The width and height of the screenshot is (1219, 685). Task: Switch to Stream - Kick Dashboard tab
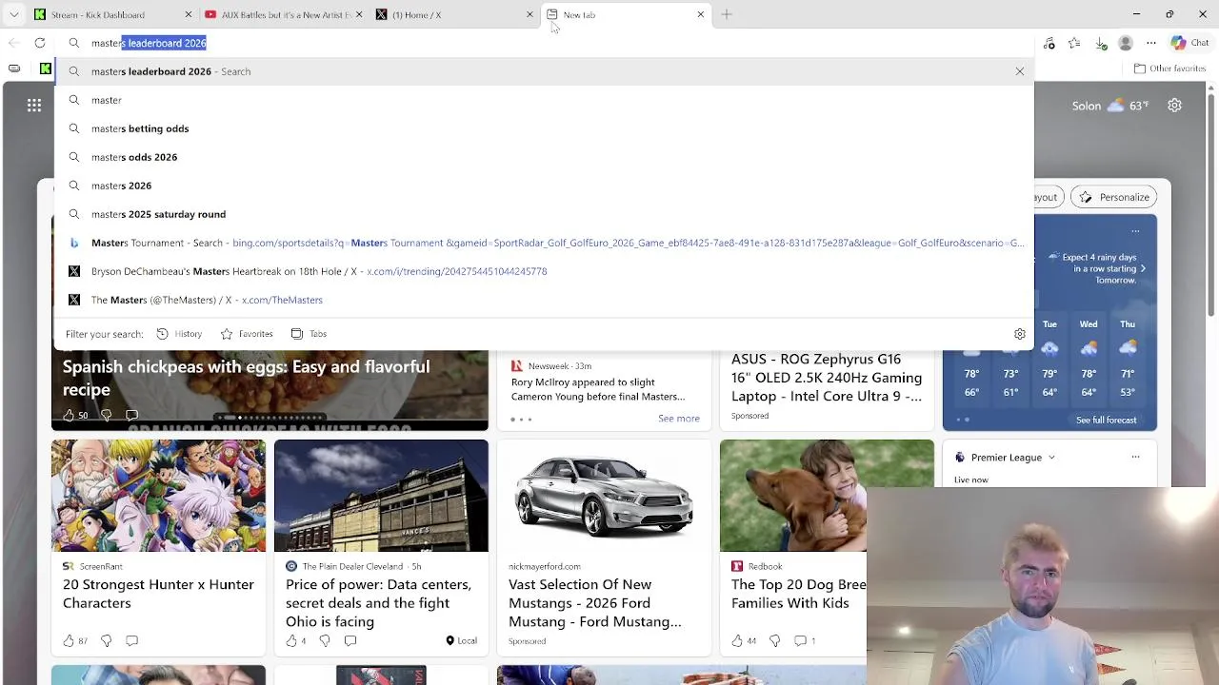tap(105, 14)
